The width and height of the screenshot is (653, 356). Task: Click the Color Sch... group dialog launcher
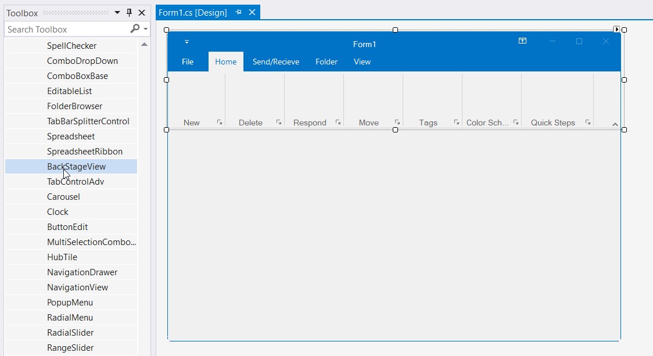515,123
